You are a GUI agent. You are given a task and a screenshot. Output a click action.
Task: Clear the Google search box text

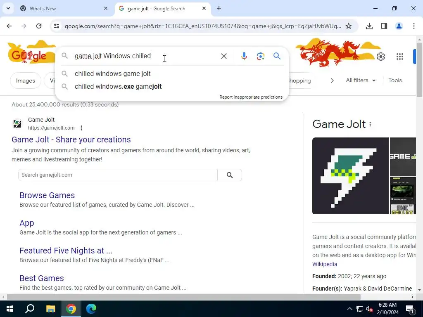click(x=223, y=56)
